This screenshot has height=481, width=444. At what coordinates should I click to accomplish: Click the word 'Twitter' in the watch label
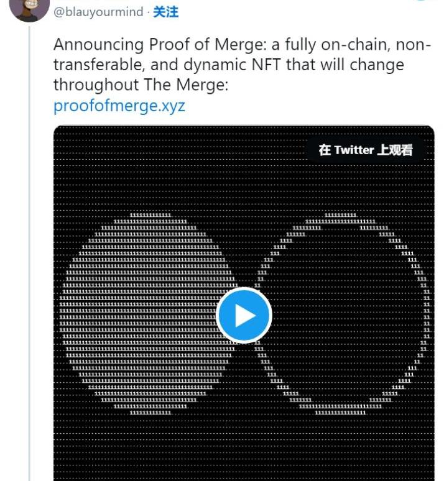pyautogui.click(x=354, y=150)
